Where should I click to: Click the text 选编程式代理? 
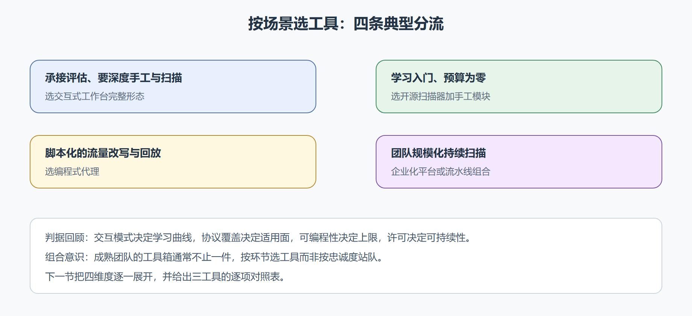72,172
